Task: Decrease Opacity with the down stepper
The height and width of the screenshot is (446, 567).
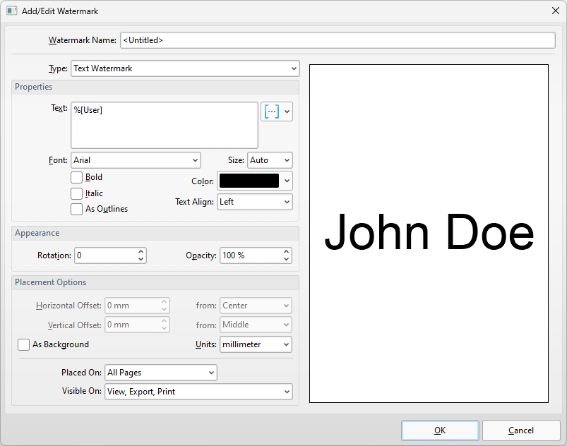Action: 285,258
